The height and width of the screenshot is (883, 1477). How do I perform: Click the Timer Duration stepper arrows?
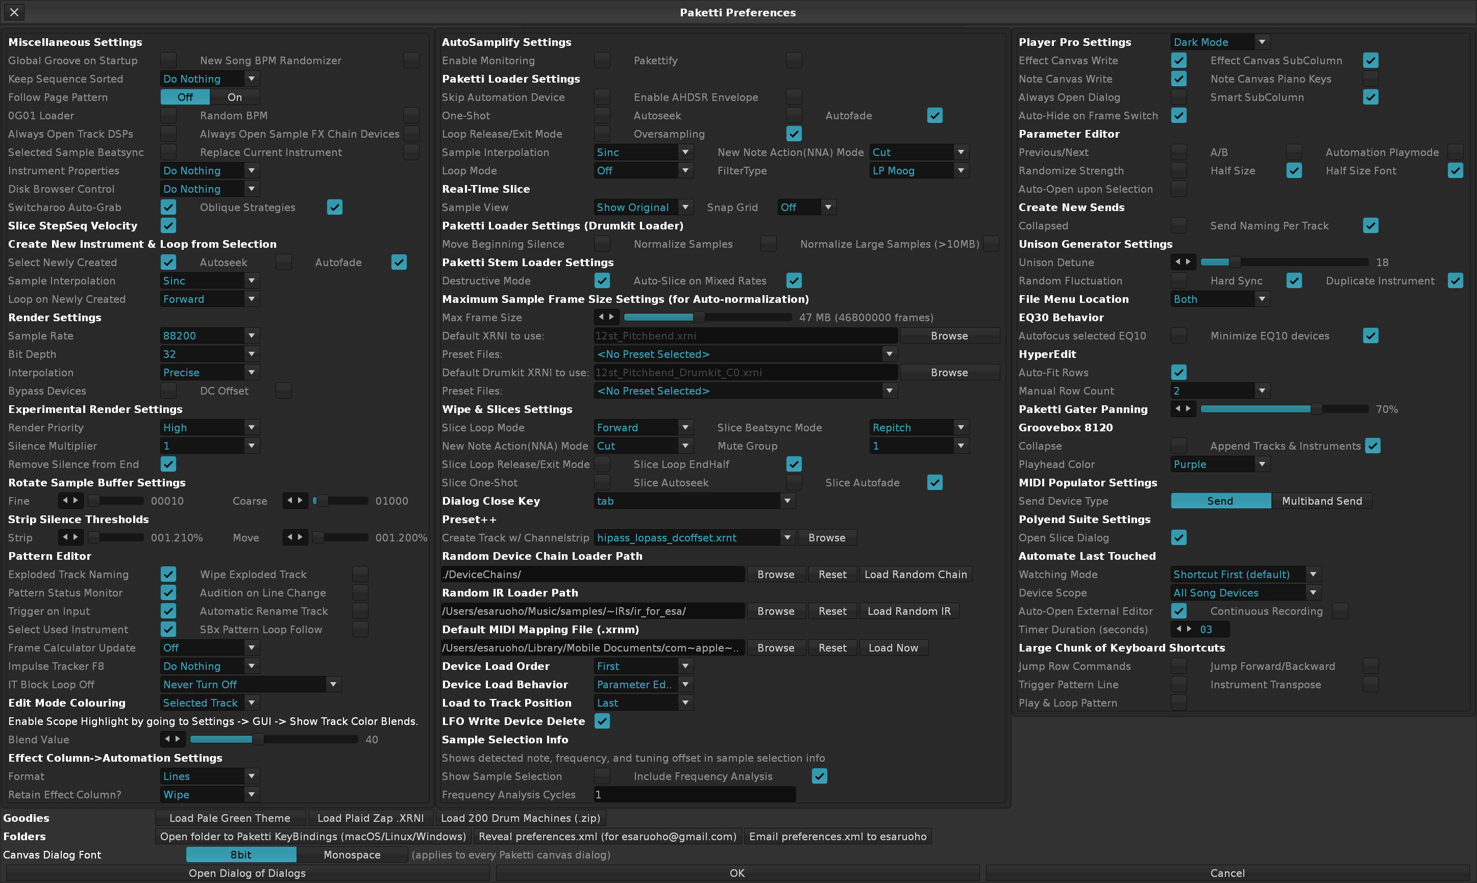coord(1184,629)
